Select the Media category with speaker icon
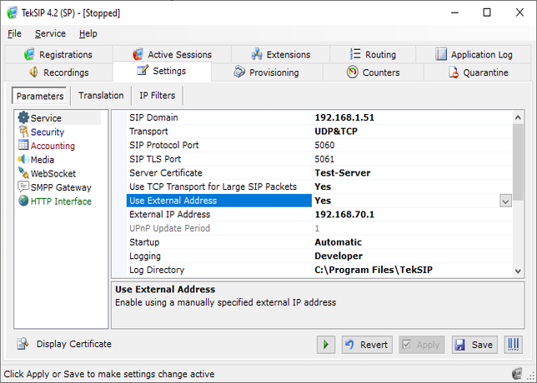537x383 pixels. 42,160
